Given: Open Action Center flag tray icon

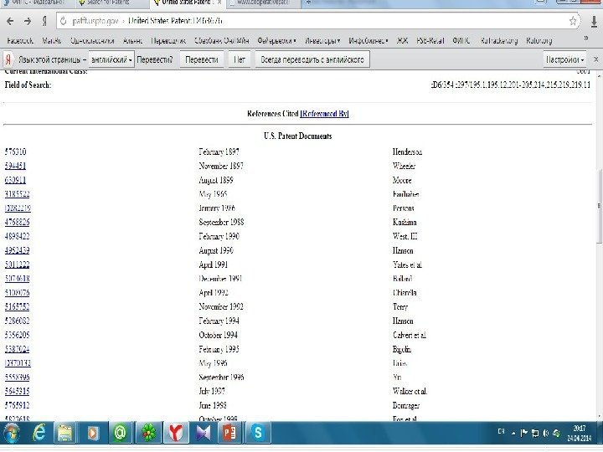Looking at the screenshot, I should pyautogui.click(x=523, y=434).
